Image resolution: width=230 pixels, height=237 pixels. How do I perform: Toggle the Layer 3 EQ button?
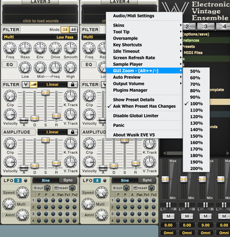point(9,65)
